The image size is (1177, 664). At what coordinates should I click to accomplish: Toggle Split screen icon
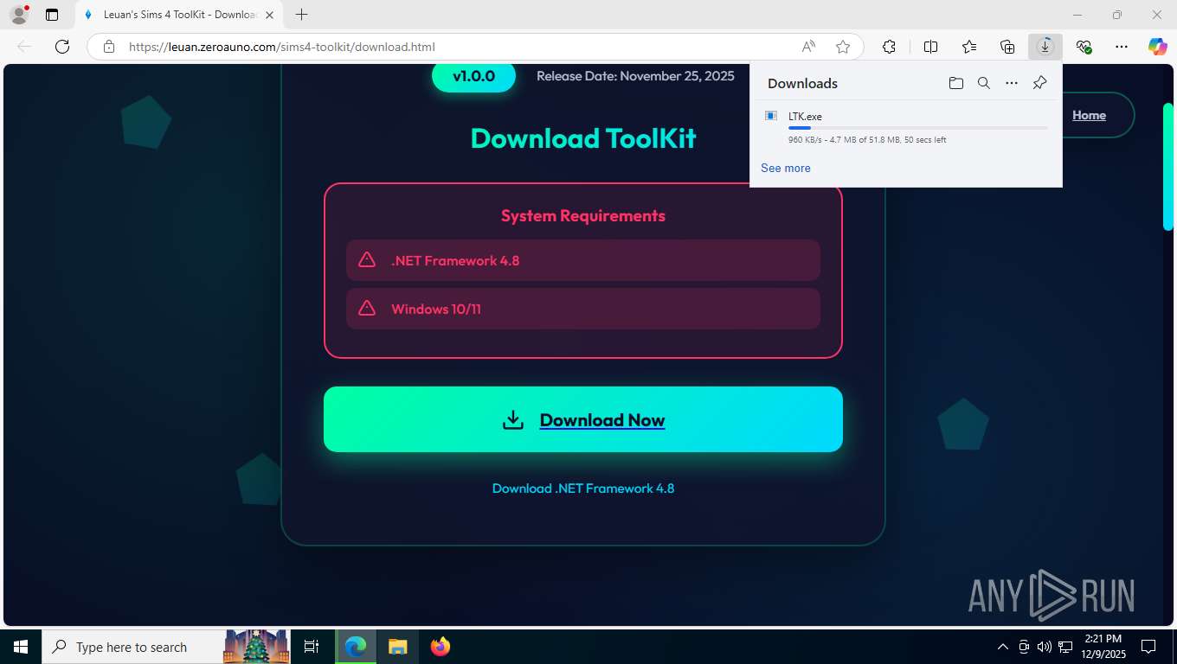(x=930, y=47)
